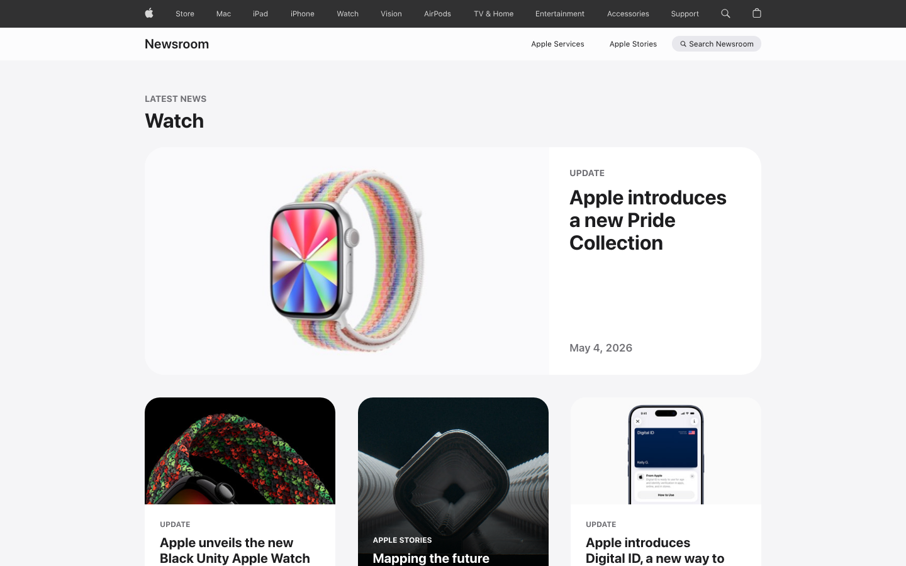Open the Pride Collection watch image
This screenshot has height=566, width=906.
(x=347, y=261)
